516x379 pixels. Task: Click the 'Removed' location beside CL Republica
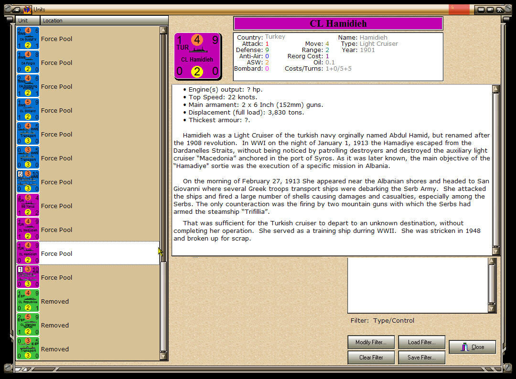[55, 301]
